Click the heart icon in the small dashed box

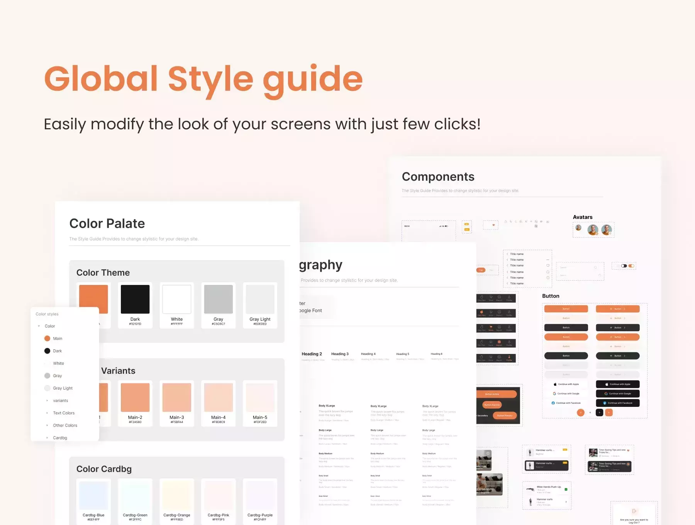493,225
